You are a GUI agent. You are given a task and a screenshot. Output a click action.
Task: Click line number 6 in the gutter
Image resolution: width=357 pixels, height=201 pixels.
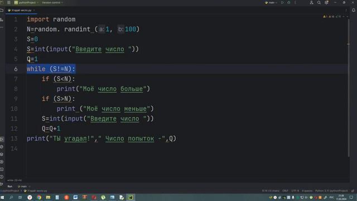click(16, 69)
